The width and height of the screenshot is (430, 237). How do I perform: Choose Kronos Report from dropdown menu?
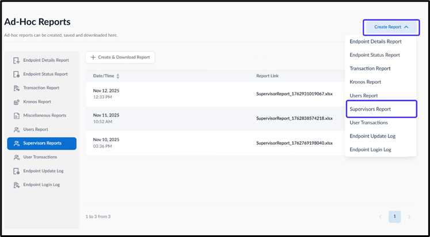pyautogui.click(x=380, y=82)
